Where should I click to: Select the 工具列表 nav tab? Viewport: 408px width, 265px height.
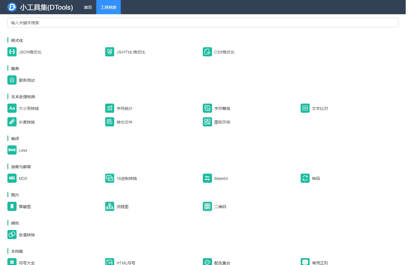point(108,7)
